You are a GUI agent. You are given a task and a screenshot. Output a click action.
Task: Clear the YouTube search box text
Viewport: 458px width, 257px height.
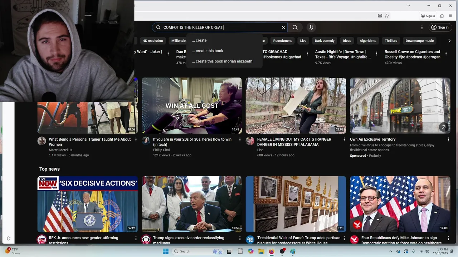click(283, 27)
